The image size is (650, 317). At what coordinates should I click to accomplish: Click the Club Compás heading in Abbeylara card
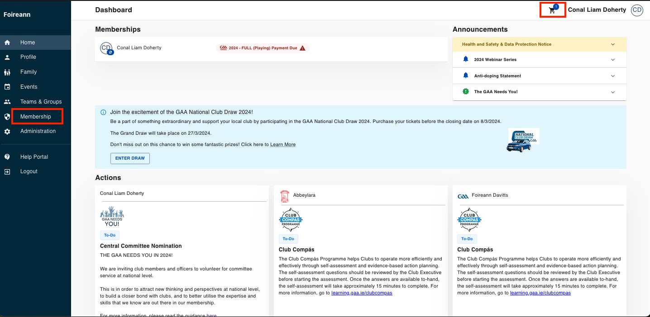296,250
